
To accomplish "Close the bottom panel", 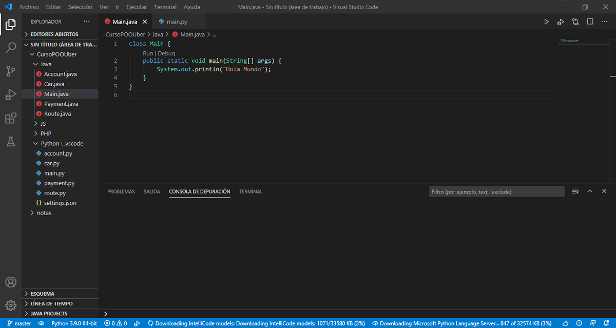I will (604, 191).
